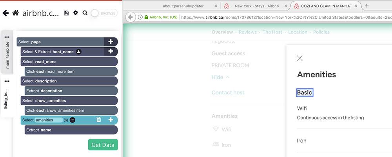
Task: Click the Guest access heading
Action: coord(228,54)
